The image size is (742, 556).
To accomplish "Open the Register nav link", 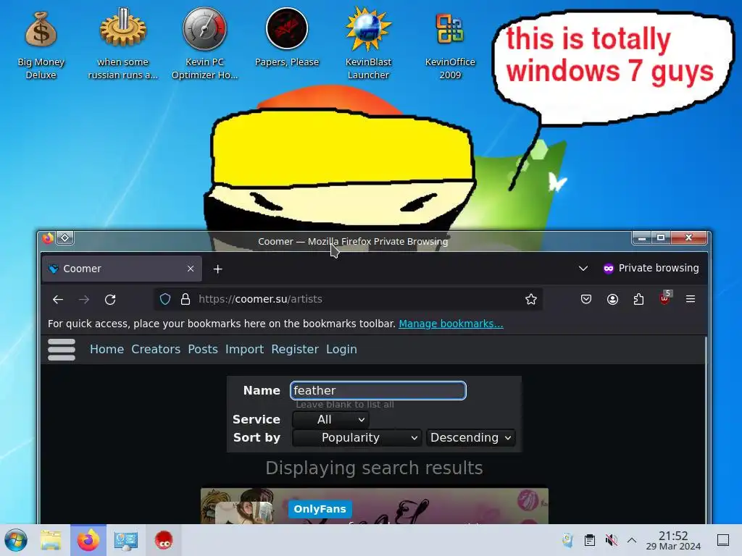I will pyautogui.click(x=295, y=350).
